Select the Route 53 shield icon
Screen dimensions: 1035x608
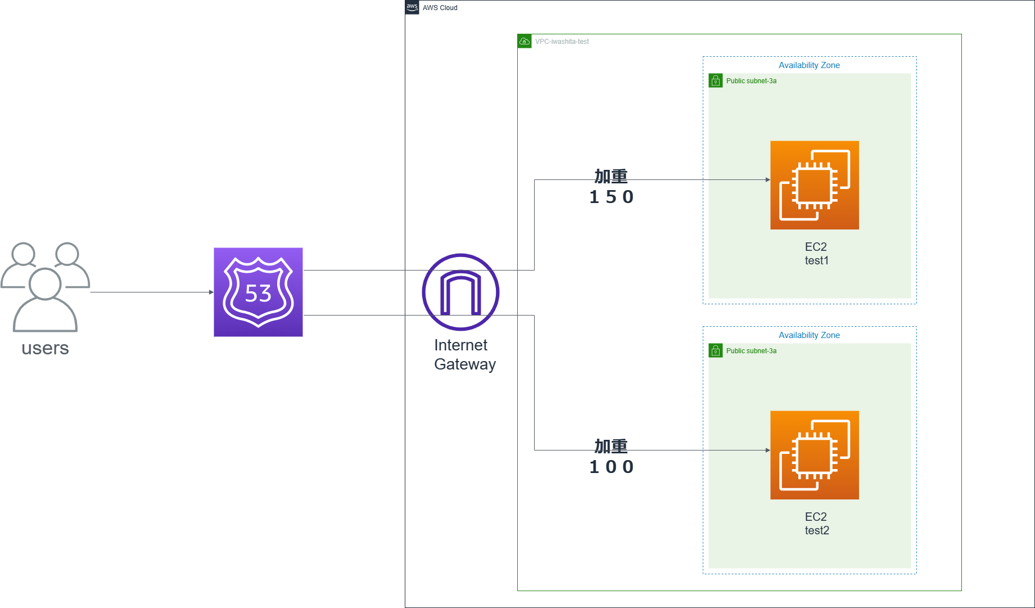tap(257, 291)
